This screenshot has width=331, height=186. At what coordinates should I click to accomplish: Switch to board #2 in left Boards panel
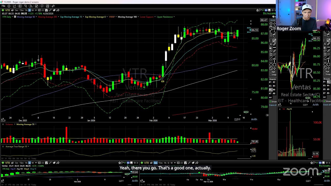tap(274, 82)
